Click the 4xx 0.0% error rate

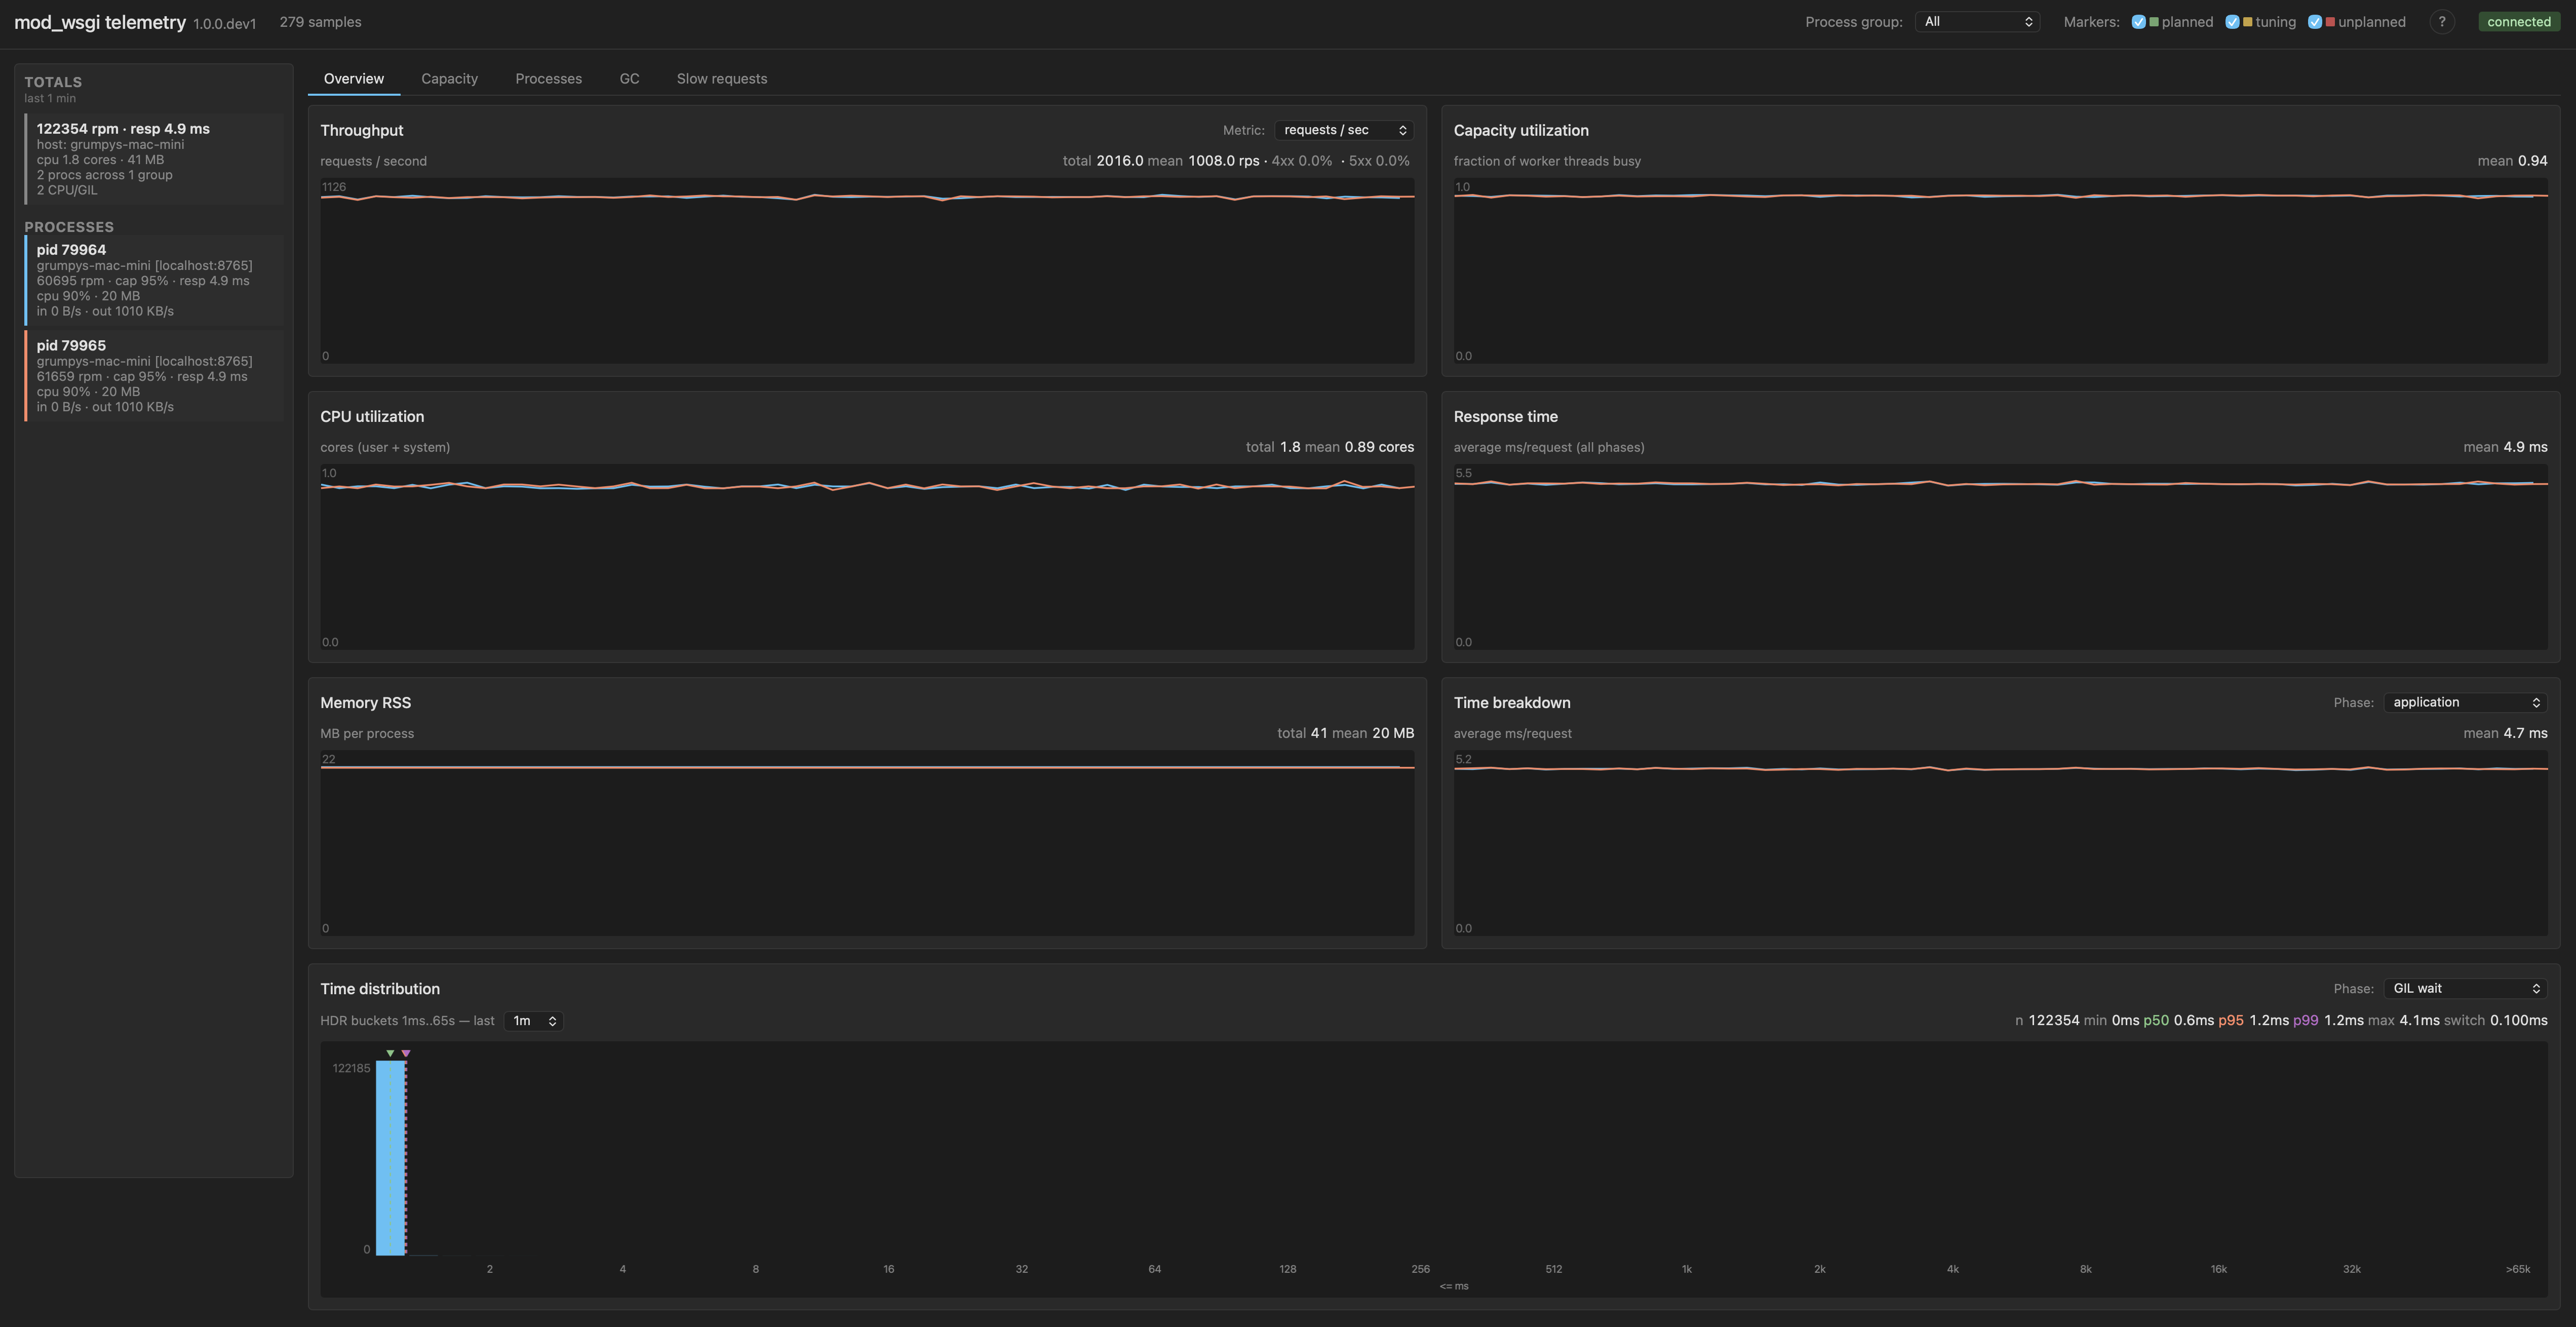click(x=1301, y=161)
